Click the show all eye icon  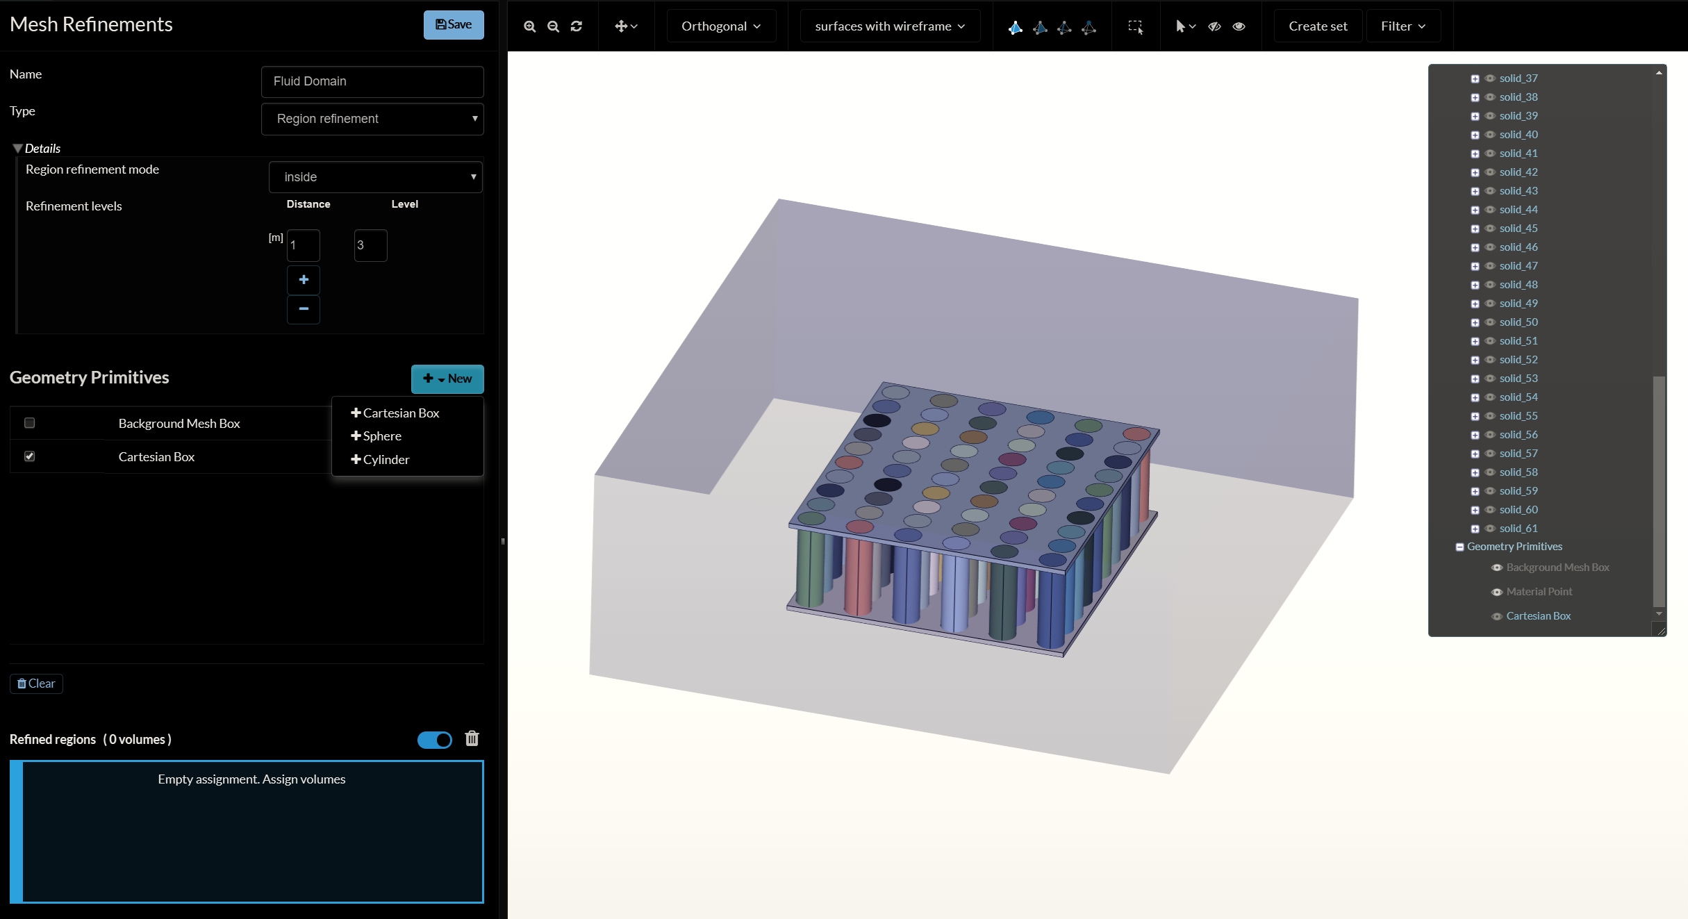pyautogui.click(x=1239, y=26)
